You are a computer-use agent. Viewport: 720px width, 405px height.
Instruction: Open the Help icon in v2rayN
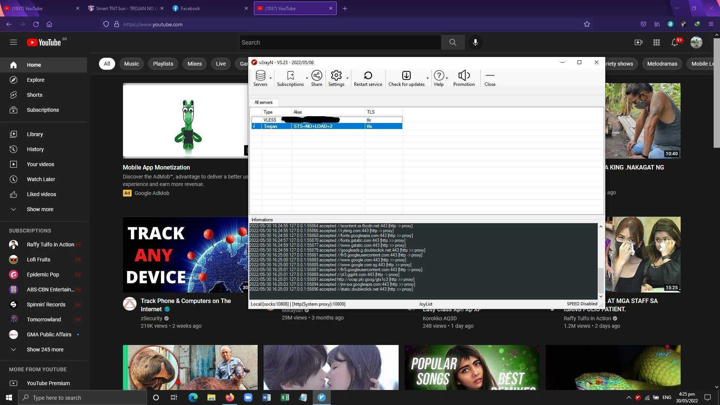(x=439, y=78)
